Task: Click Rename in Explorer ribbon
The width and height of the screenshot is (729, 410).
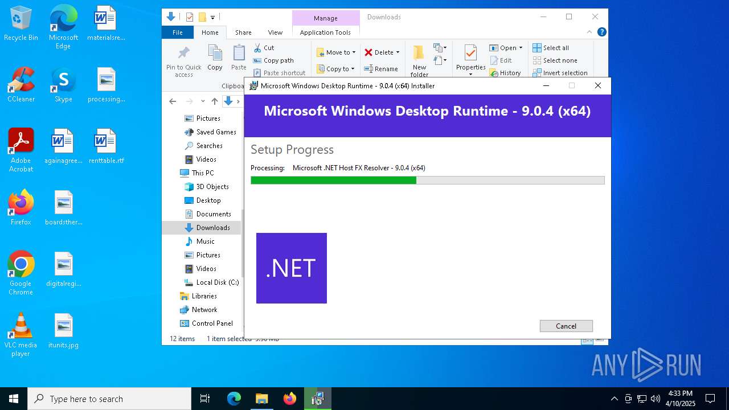Action: [381, 69]
